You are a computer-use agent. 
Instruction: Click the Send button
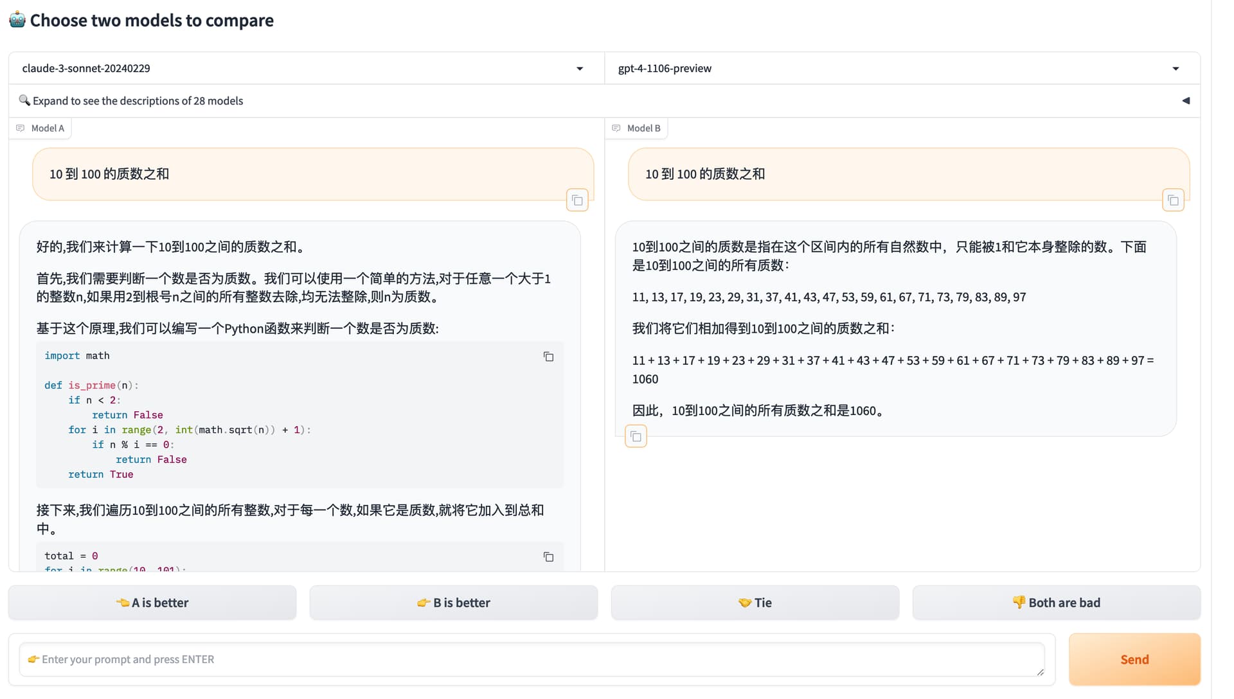pos(1134,660)
